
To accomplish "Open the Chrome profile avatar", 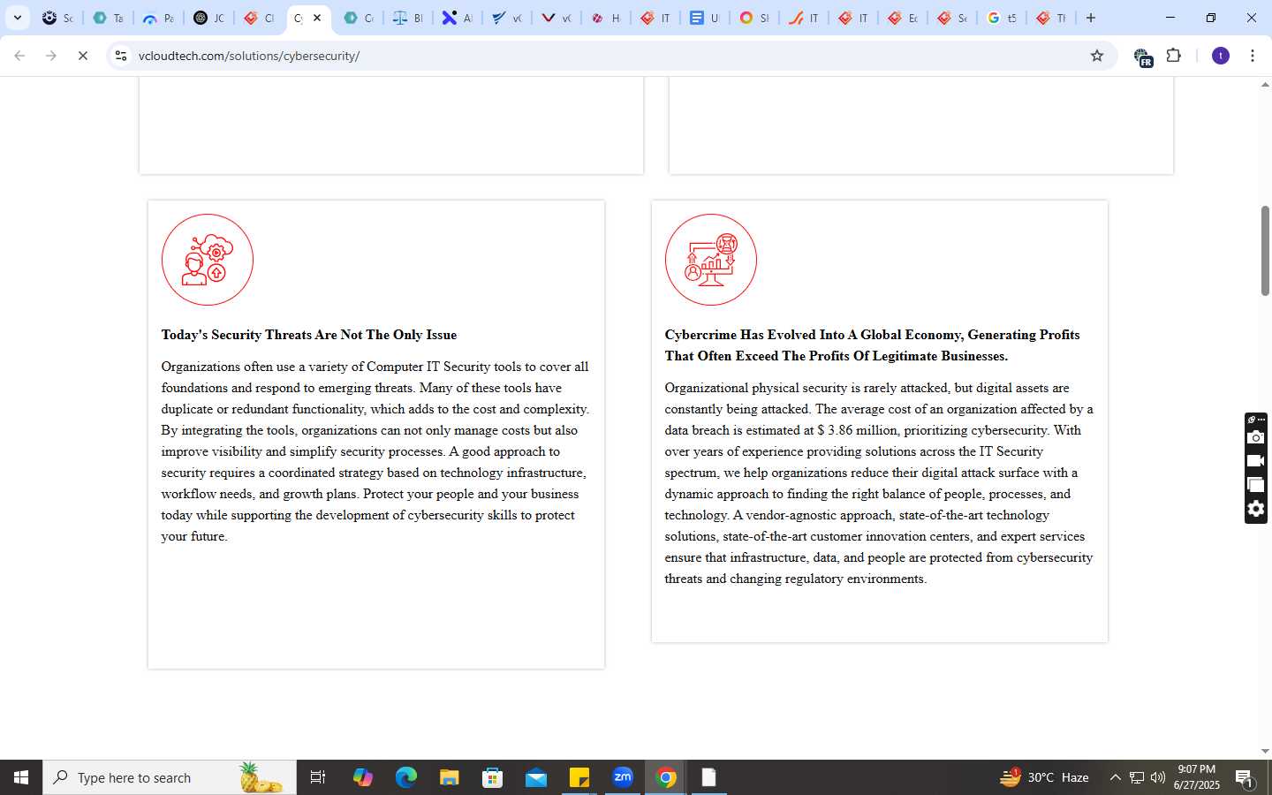I will [1221, 56].
